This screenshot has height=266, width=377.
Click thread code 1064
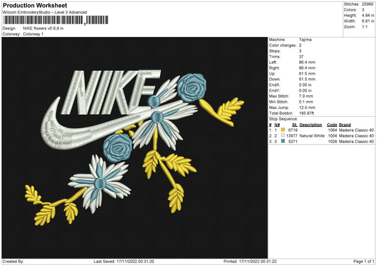coord(332,130)
